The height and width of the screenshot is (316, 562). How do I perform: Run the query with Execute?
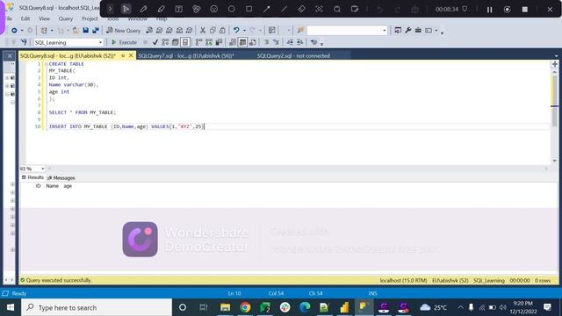(x=124, y=42)
